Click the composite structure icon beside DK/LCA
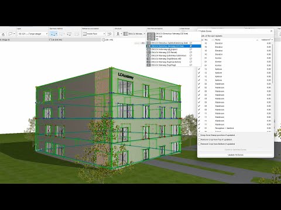The height and width of the screenshot is (210, 281). 126,34
